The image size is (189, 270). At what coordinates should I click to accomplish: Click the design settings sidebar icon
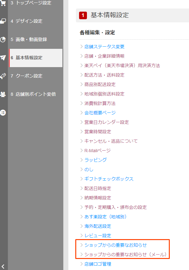(x=3, y=21)
